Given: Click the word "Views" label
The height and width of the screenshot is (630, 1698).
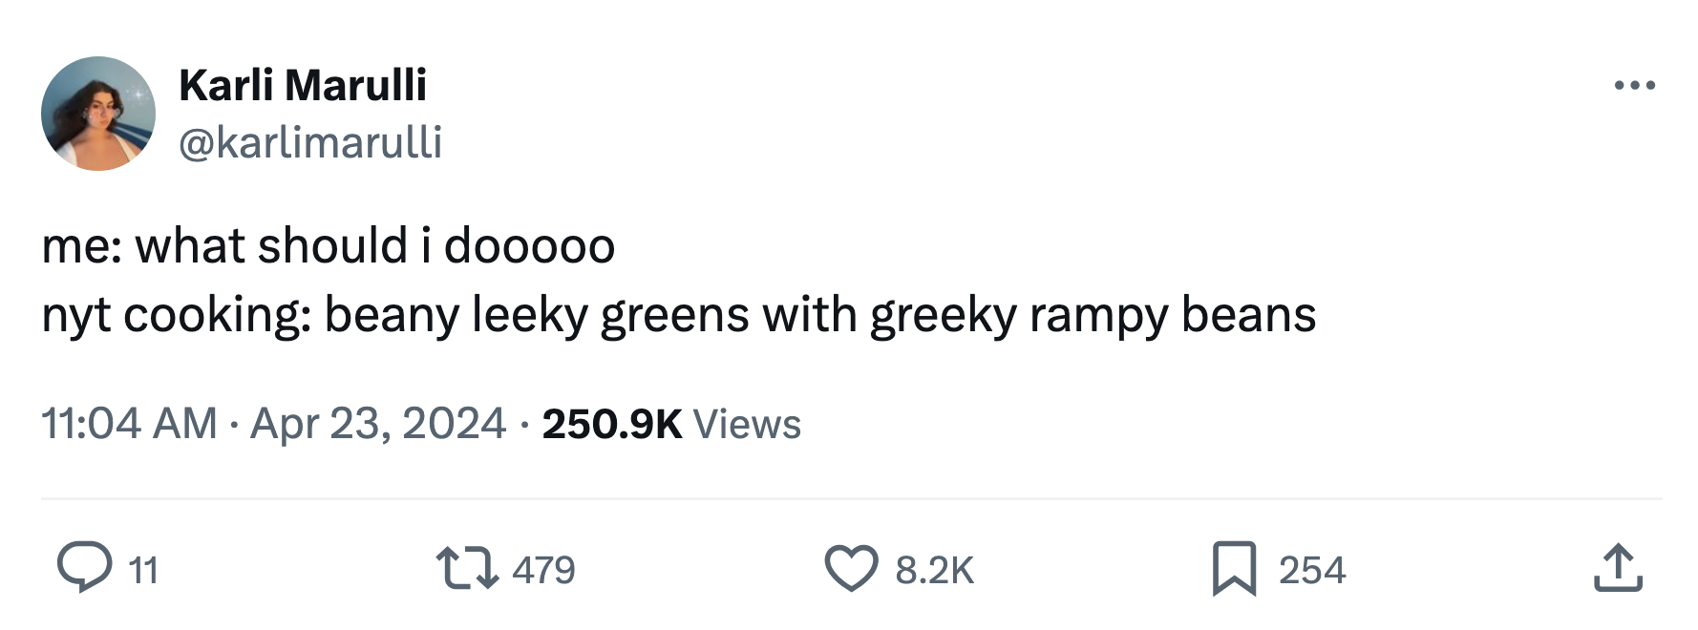Looking at the screenshot, I should 747,424.
